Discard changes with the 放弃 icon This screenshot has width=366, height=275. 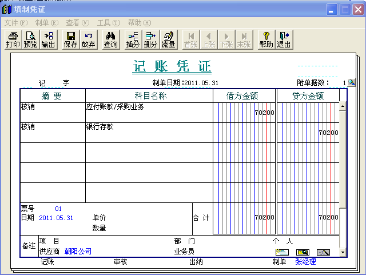point(88,39)
